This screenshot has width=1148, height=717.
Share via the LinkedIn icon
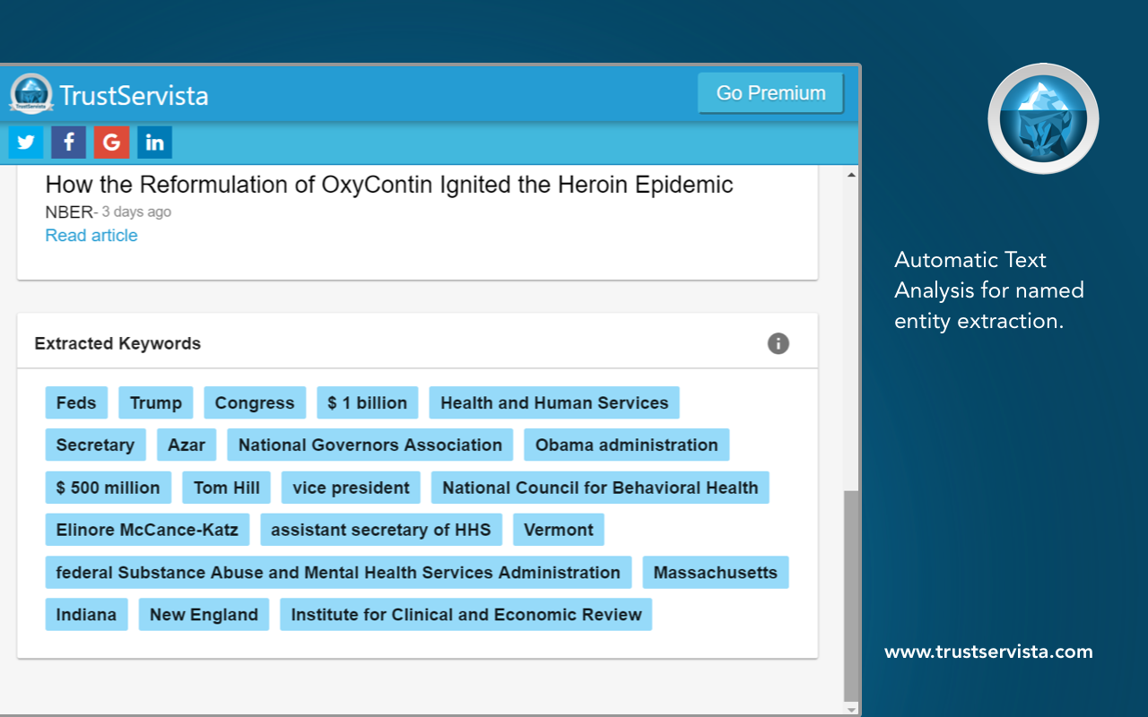pos(155,143)
